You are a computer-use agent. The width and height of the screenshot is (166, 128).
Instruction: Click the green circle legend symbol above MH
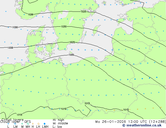click(x=28, y=124)
